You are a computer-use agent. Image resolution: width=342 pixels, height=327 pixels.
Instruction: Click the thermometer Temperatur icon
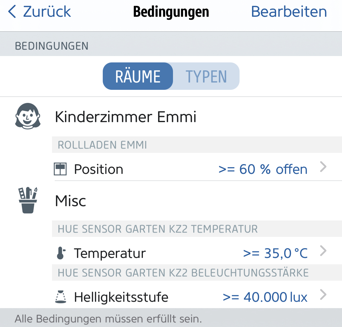61,253
